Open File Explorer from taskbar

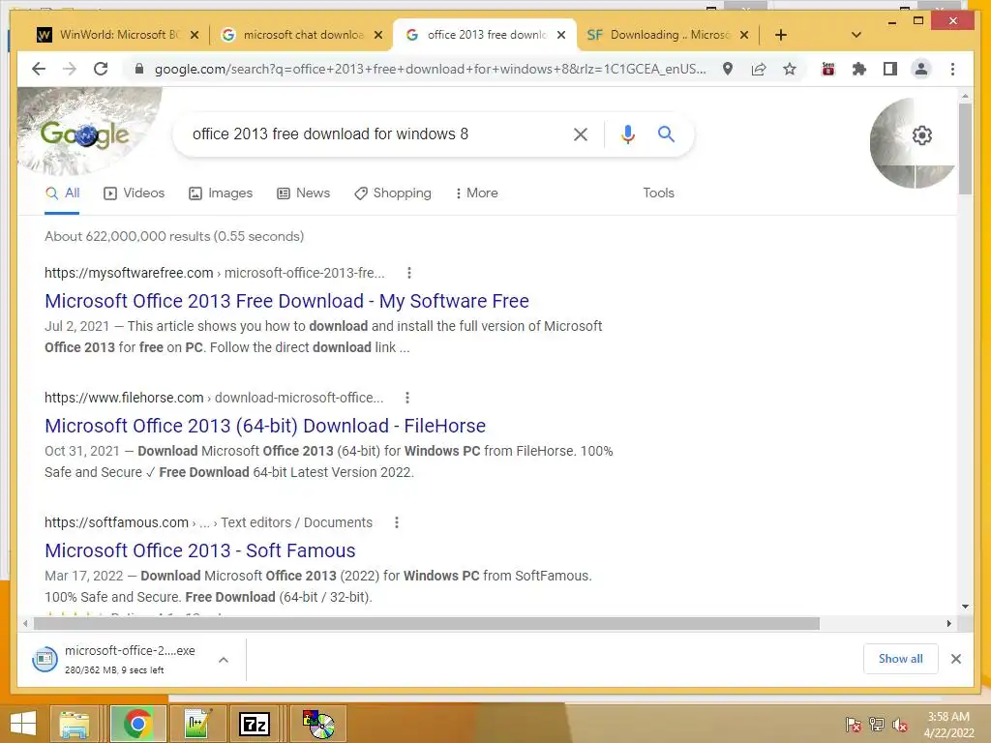click(x=74, y=724)
